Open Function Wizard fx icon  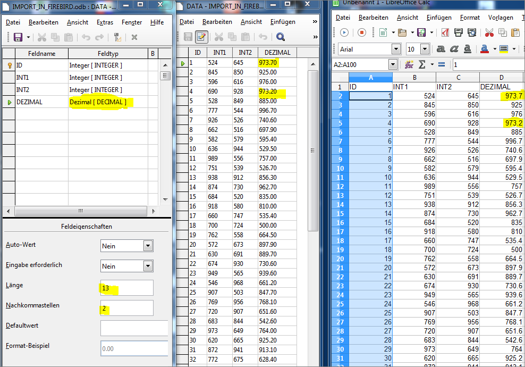pyautogui.click(x=409, y=64)
